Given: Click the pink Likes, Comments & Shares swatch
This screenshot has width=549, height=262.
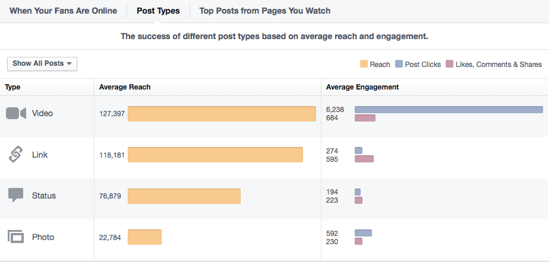Looking at the screenshot, I should (450, 64).
